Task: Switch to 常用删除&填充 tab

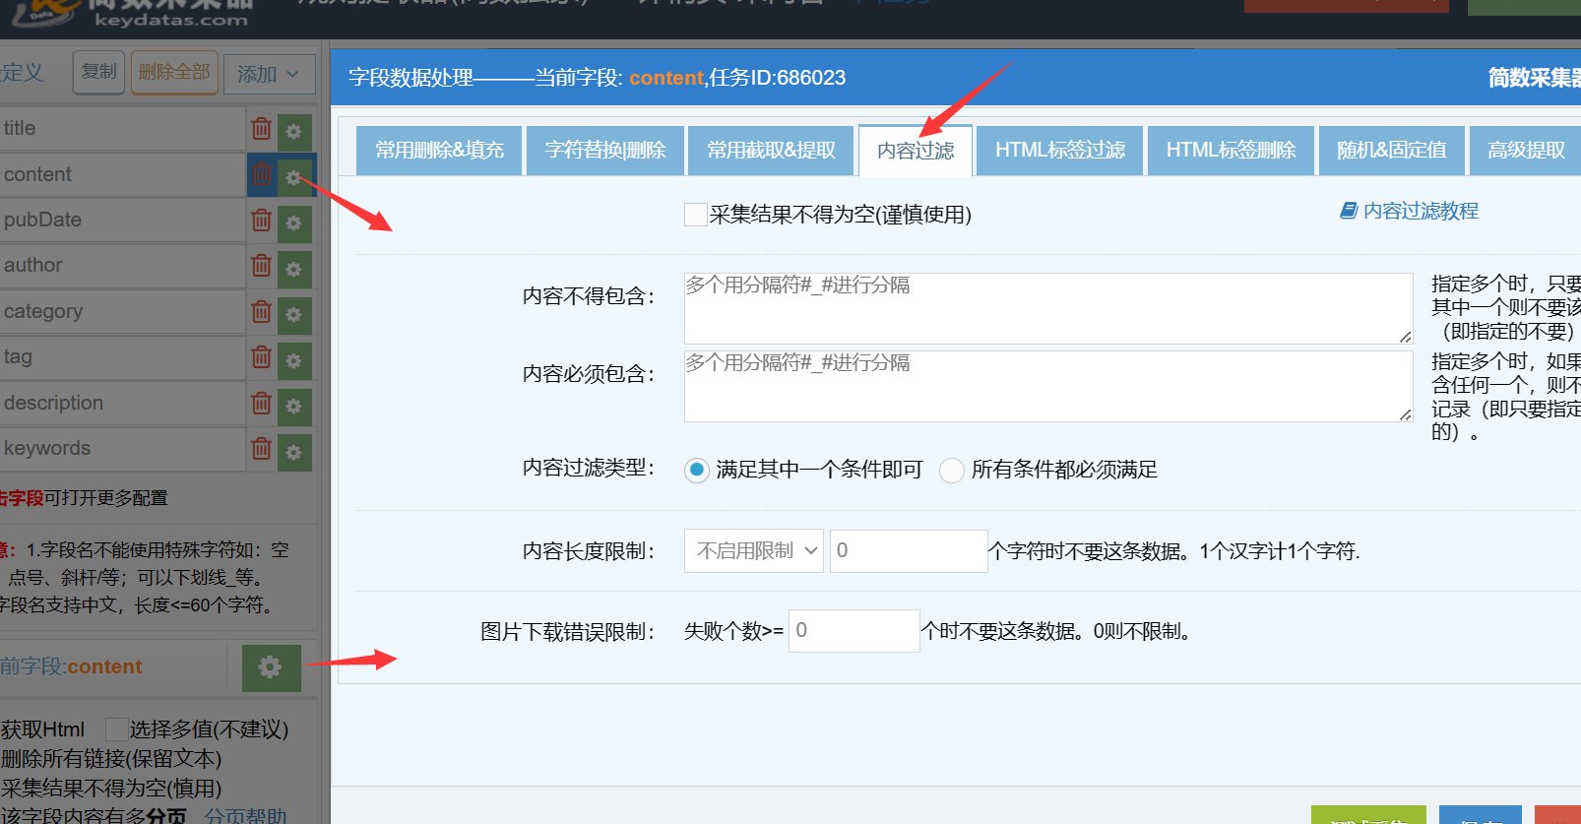Action: tap(439, 150)
